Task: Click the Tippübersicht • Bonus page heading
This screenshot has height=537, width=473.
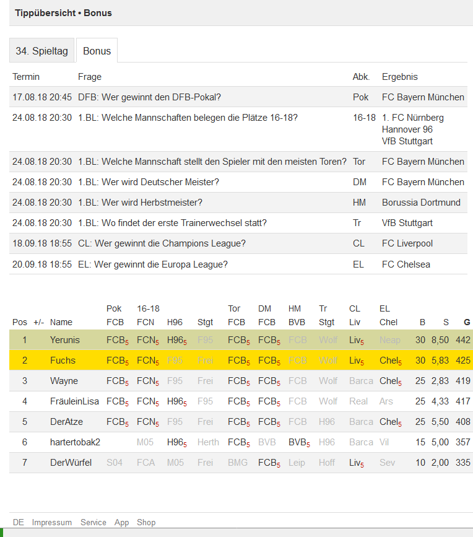Action: 63,13
